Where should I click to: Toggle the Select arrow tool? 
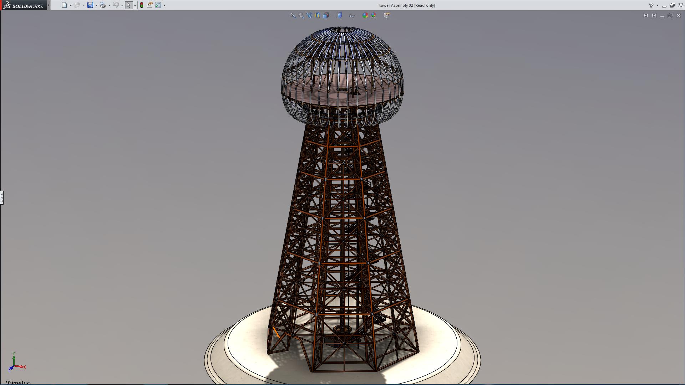point(128,5)
